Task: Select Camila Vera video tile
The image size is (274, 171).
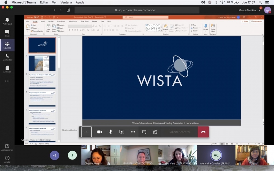Action: click(x=178, y=155)
